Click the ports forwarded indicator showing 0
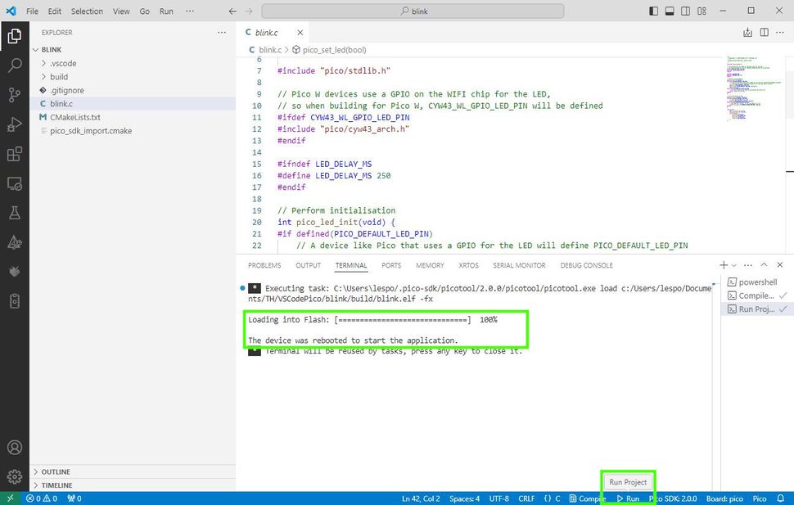 tap(74, 498)
